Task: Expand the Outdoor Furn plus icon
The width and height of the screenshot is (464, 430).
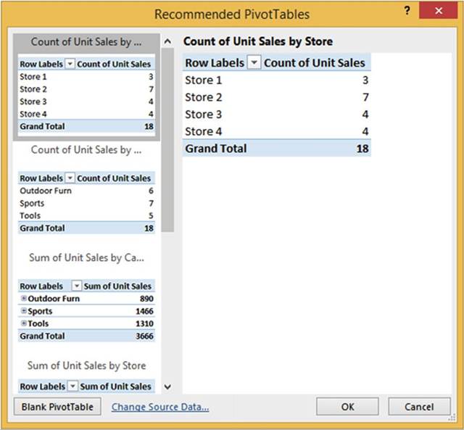Action: [24, 299]
